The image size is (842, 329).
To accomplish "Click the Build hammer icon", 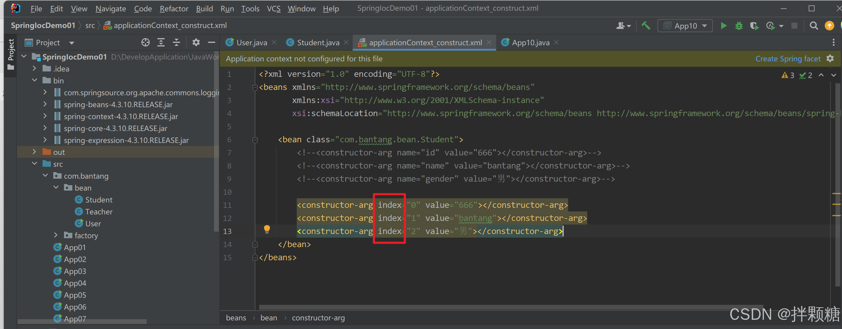I will point(646,26).
